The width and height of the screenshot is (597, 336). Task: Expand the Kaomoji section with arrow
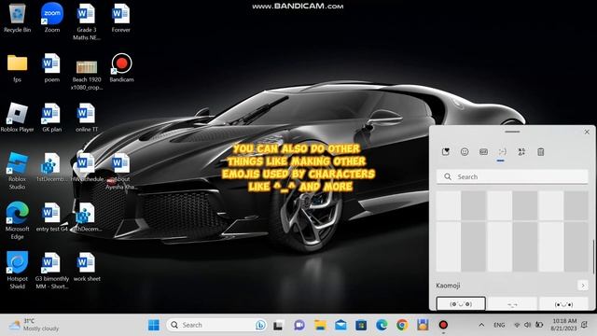click(x=582, y=286)
